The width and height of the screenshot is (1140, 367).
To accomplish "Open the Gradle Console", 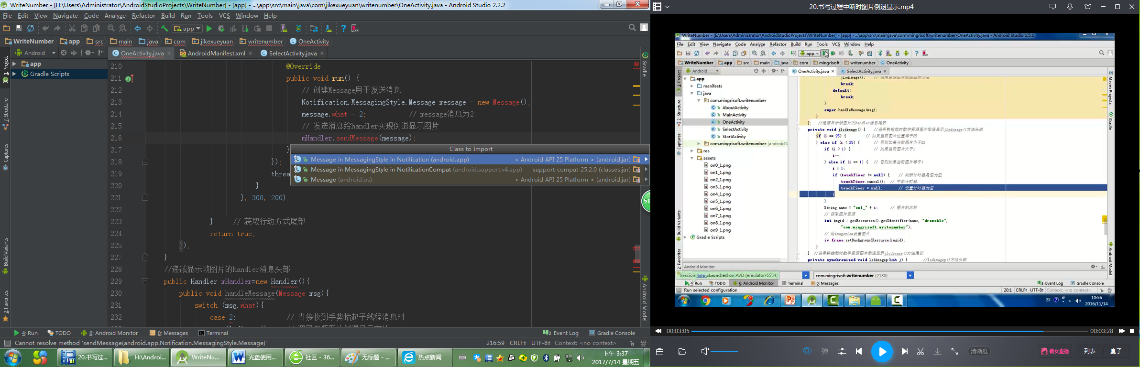I will [612, 333].
